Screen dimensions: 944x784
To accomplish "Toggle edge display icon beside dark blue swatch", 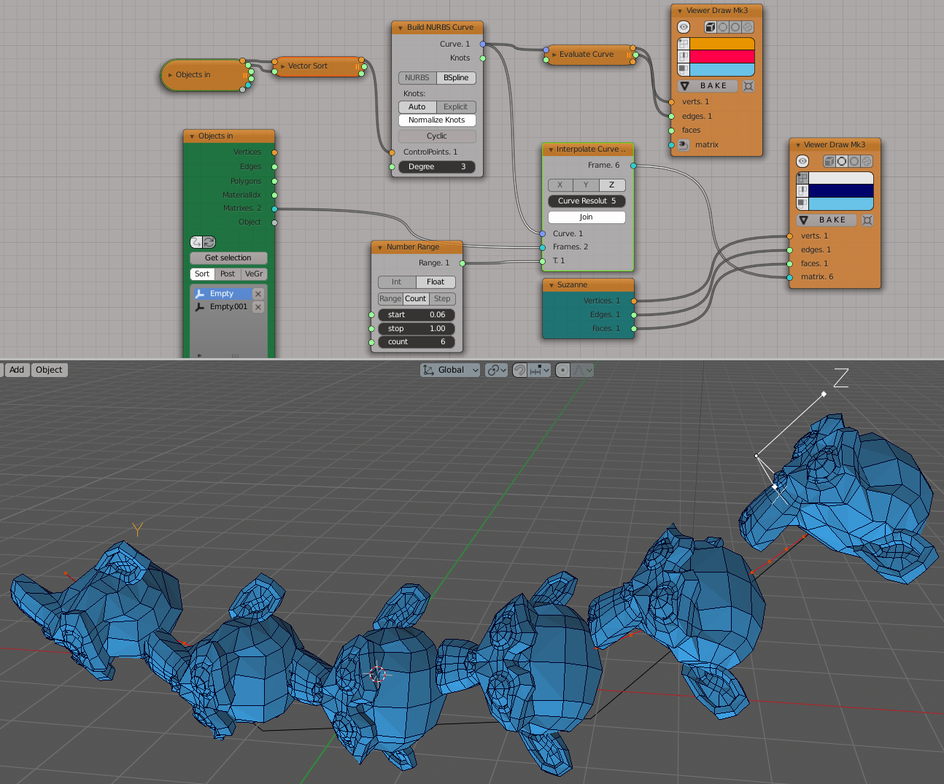I will pyautogui.click(x=802, y=190).
